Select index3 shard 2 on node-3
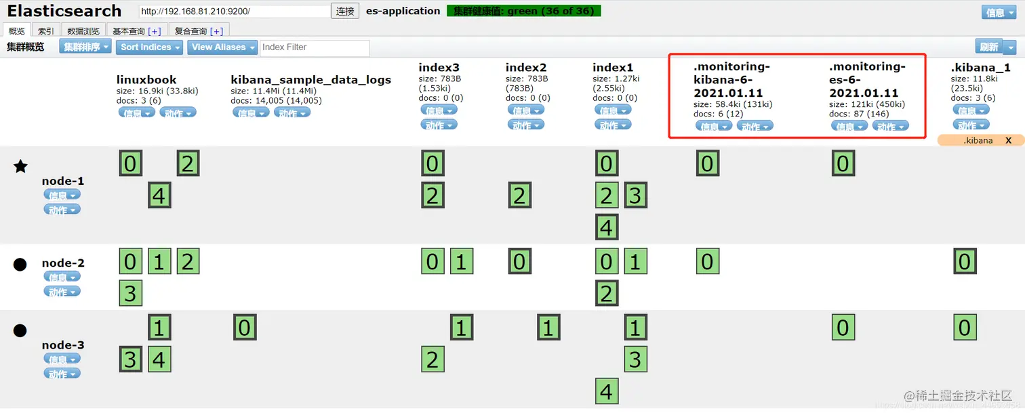Viewport: 1025px width, 415px height. [x=433, y=359]
